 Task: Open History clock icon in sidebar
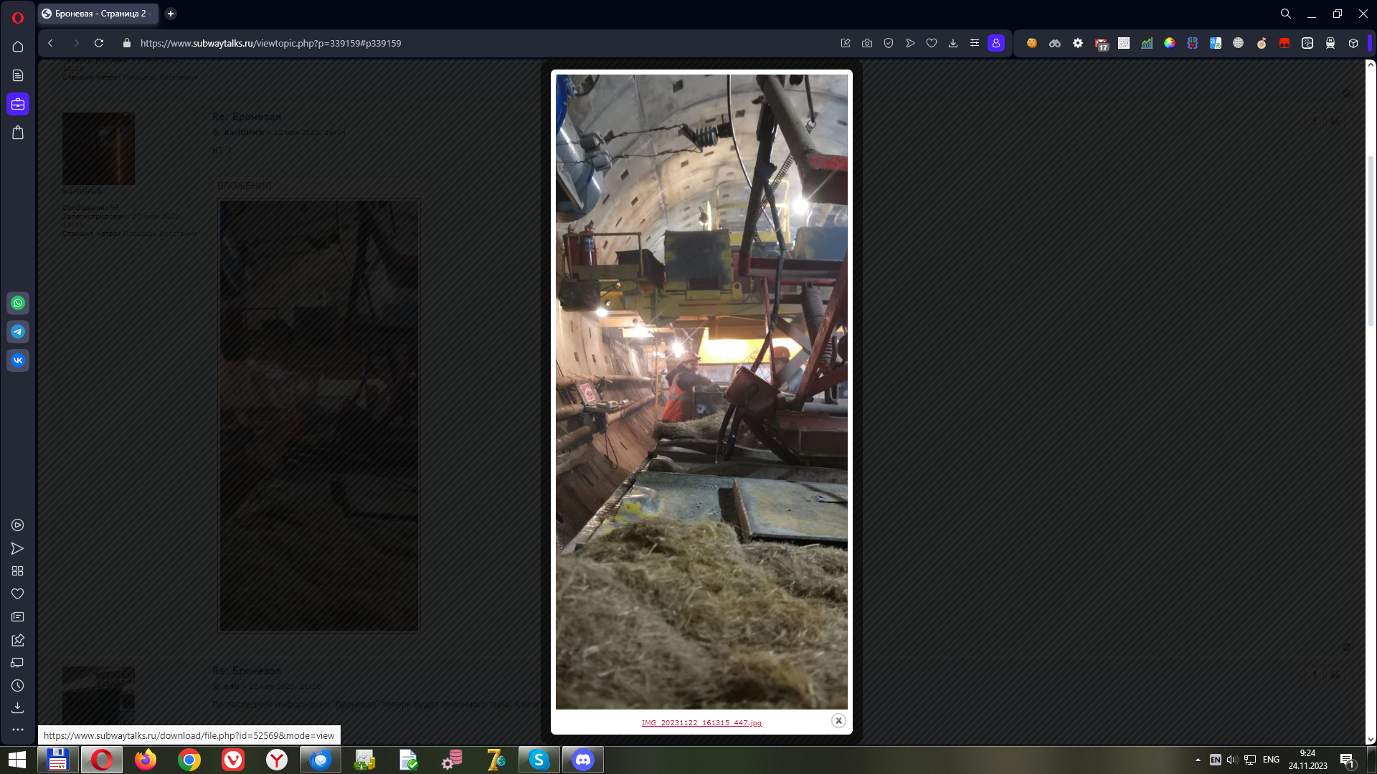18,686
